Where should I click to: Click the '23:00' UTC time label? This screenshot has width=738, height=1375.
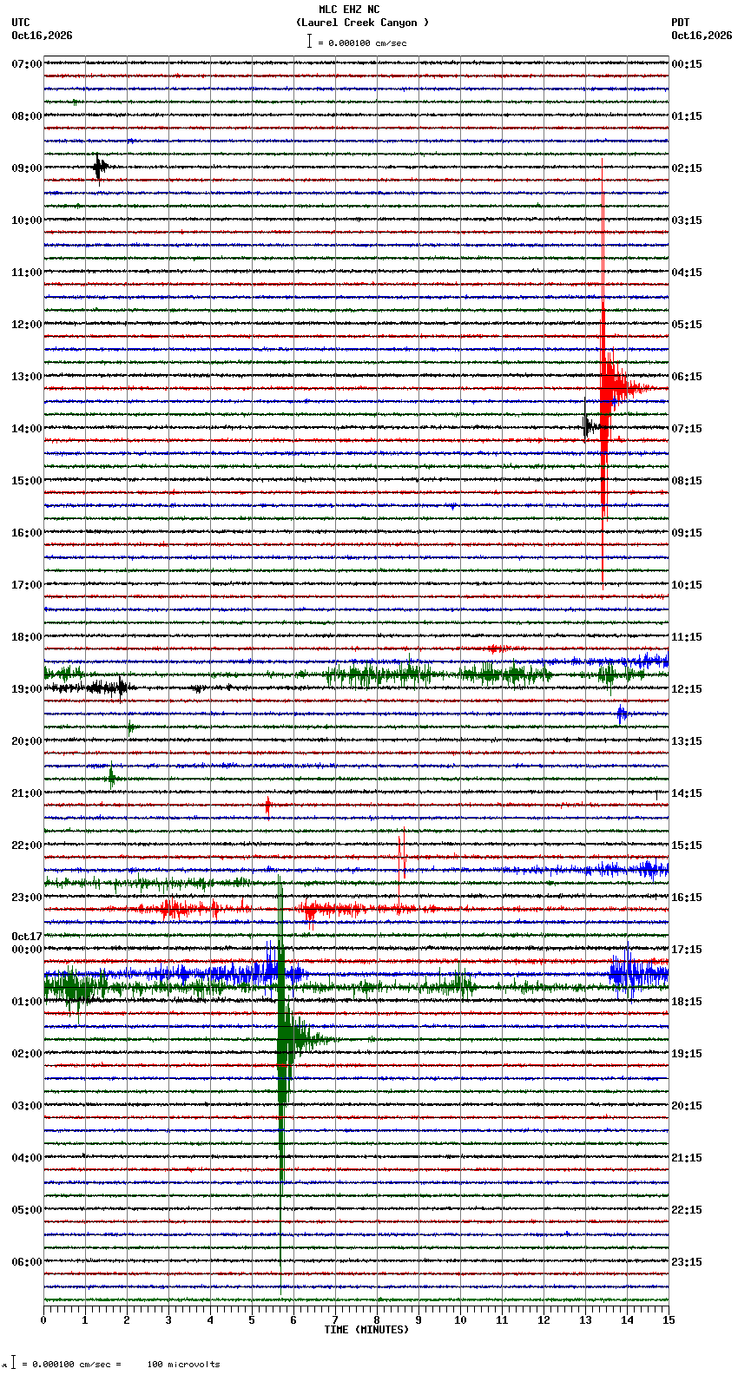tap(27, 898)
